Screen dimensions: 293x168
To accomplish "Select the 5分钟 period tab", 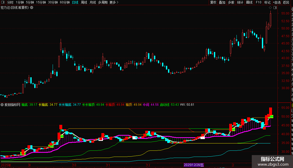I will tap(30, 2).
